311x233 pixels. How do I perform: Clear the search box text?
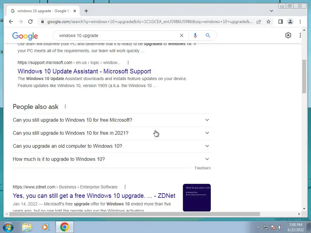click(x=182, y=35)
